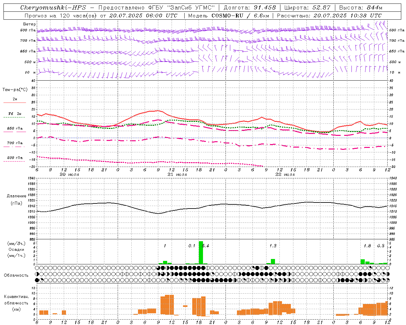The height and width of the screenshot is (325, 406).
Task: Click the 22 июля date label
Action: 285,175
